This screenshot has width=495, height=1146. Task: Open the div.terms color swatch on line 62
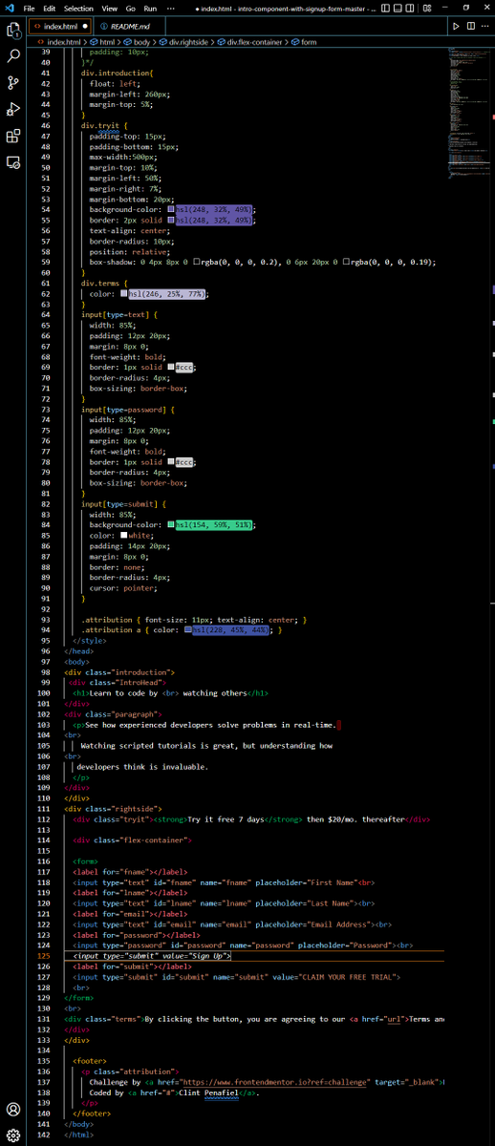tap(124, 294)
